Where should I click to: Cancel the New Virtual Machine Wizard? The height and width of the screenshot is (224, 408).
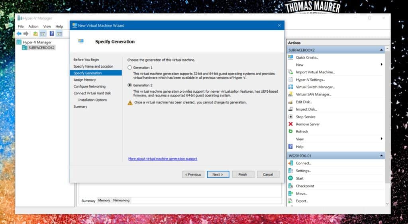coord(268,174)
